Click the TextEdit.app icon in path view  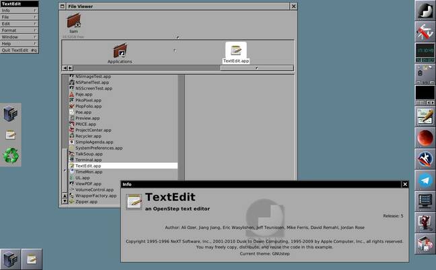[235, 50]
